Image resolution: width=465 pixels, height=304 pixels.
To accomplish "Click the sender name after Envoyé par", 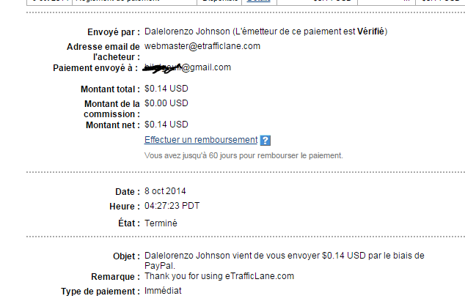I will pyautogui.click(x=187, y=31).
